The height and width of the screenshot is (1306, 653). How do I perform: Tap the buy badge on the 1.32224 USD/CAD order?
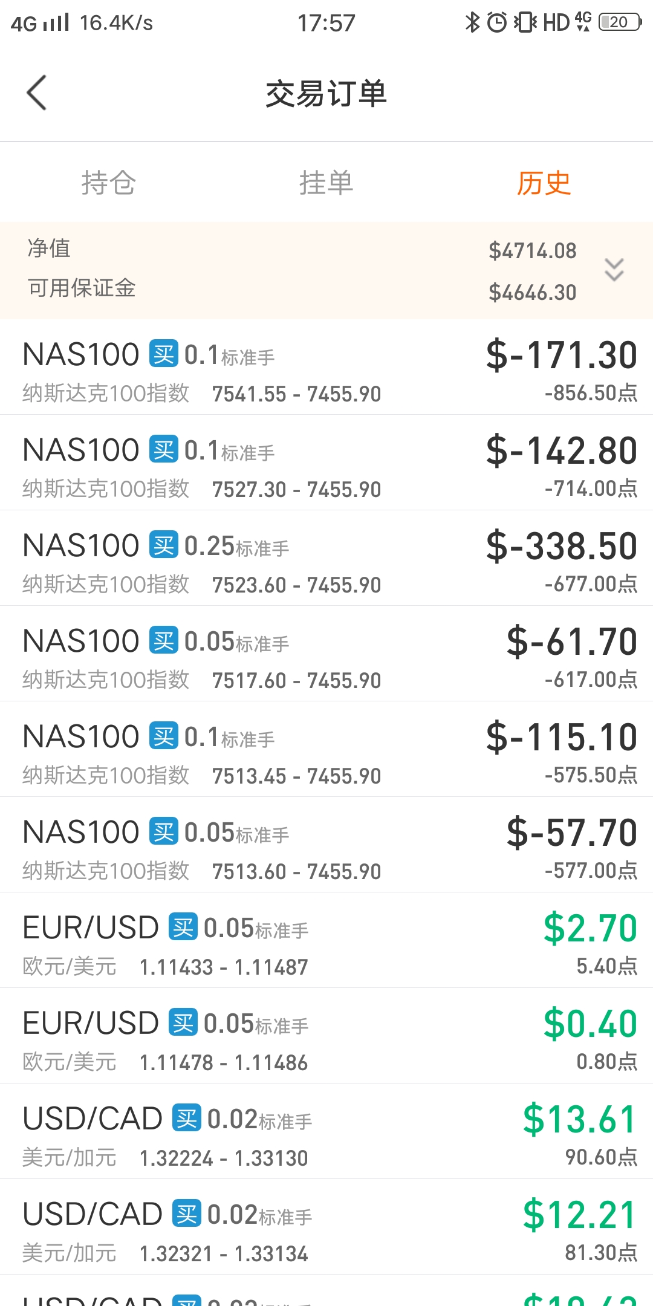click(x=187, y=1118)
